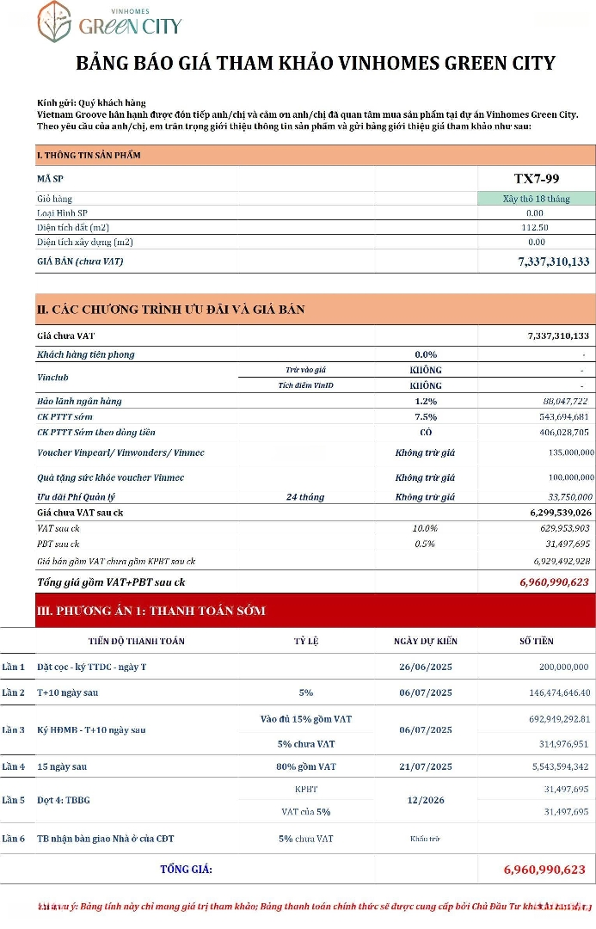This screenshot has height=929, width=596.
Task: Select the document title heading text
Action: click(x=316, y=64)
